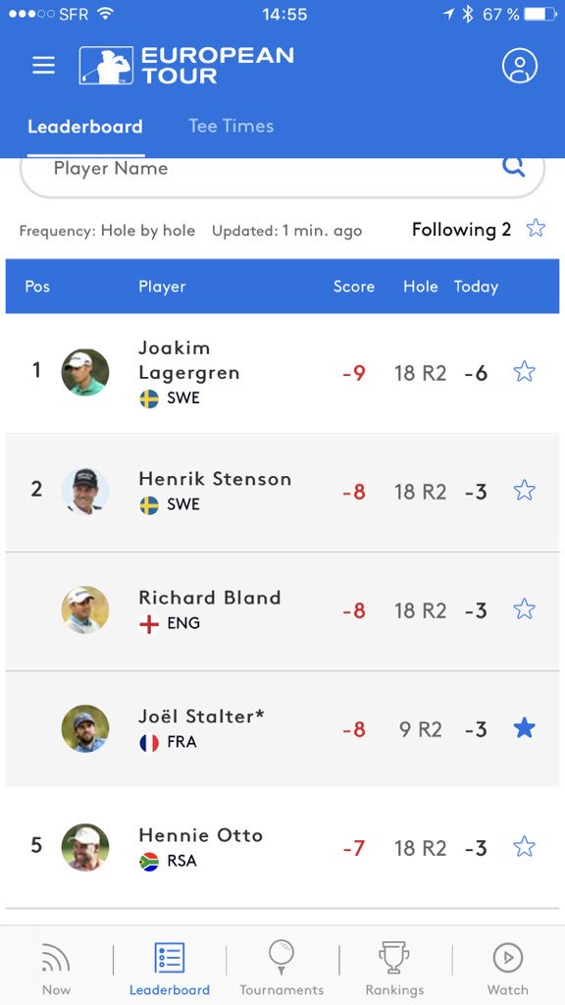Follow Joakim Lagergren with star
565x1005 pixels.
[524, 372]
